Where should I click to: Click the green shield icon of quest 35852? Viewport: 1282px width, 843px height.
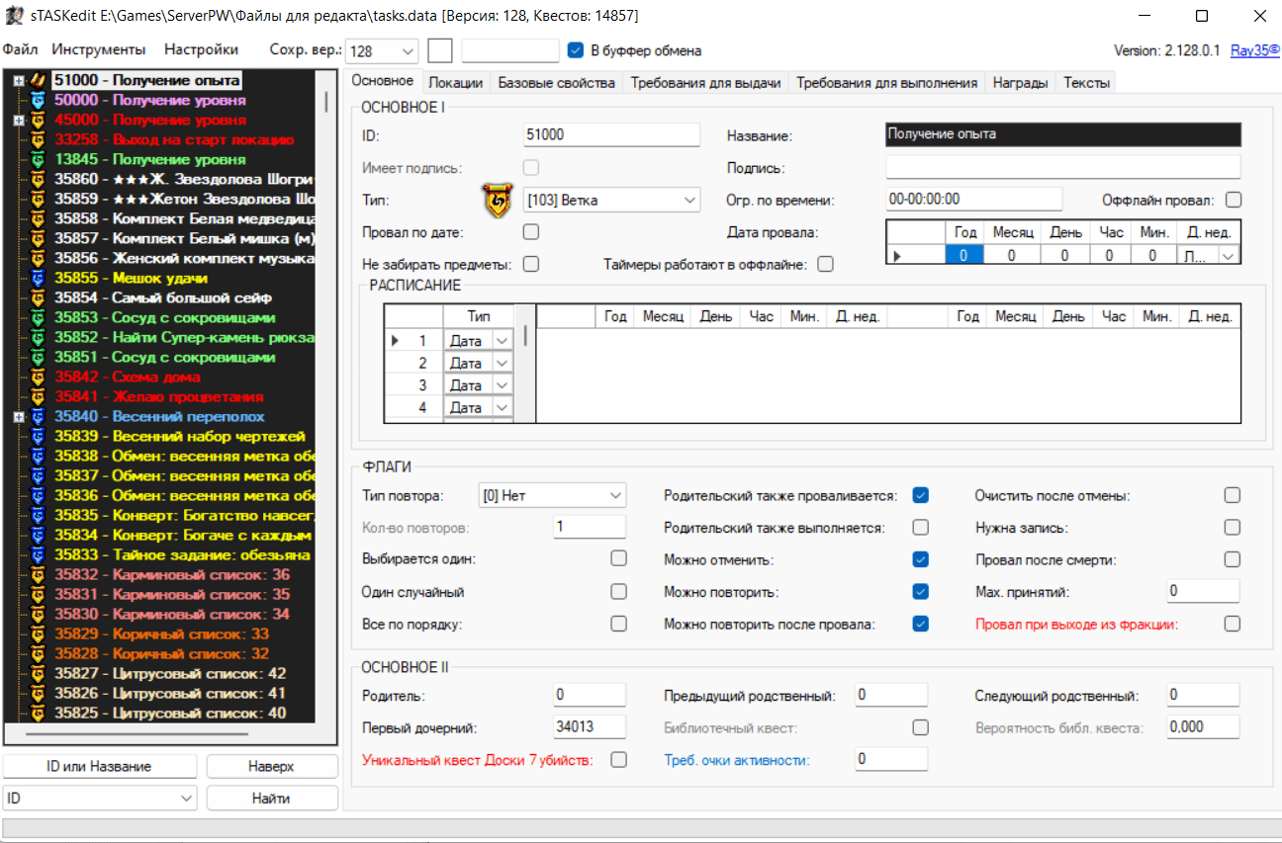pyautogui.click(x=39, y=337)
